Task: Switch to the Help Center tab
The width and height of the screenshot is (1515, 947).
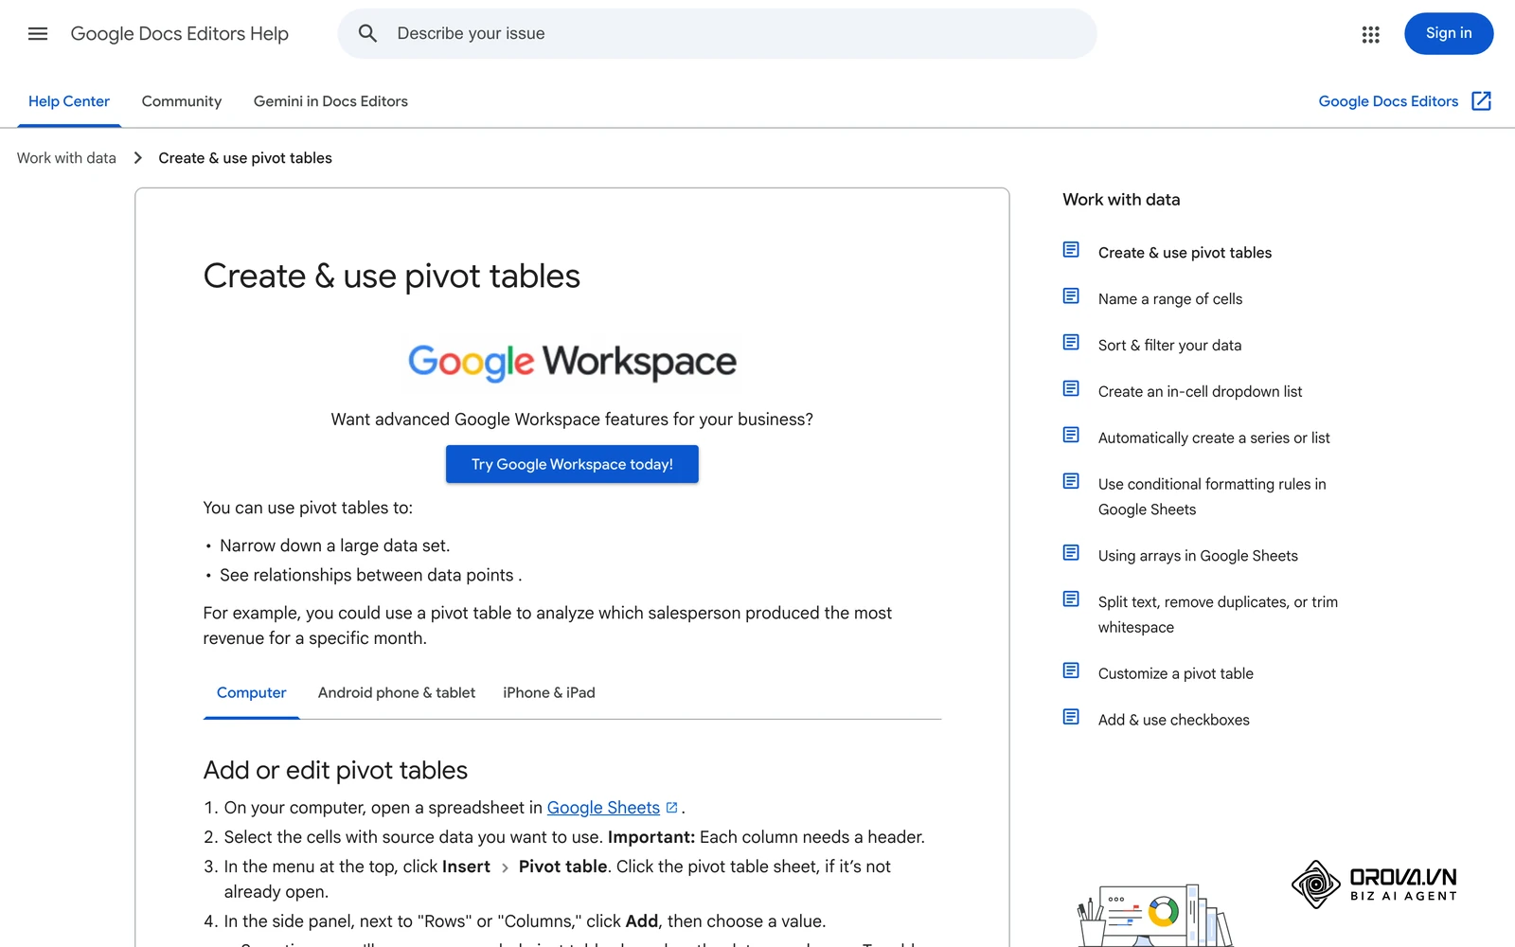Action: click(x=69, y=101)
